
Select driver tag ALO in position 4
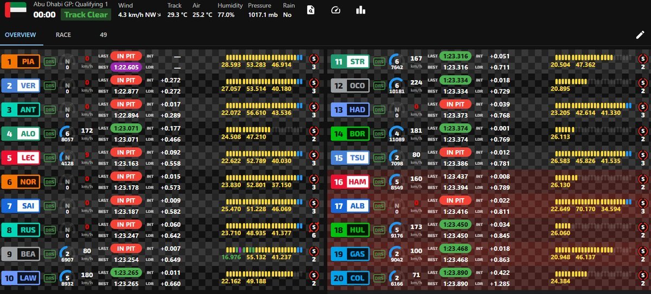pos(20,134)
